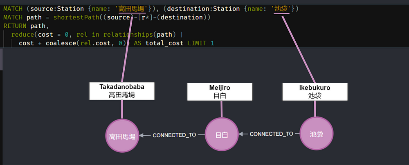Place cursor on '池袋' string in query
This screenshot has height=165, width=409.
282,9
